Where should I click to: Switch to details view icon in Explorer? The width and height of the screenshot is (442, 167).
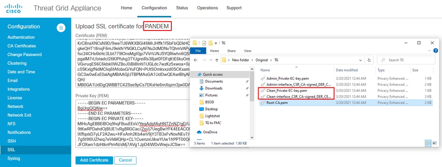tap(428, 143)
